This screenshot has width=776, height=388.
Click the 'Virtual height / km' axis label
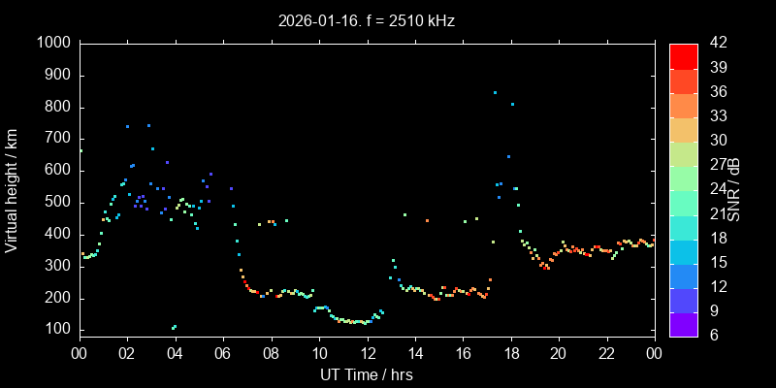12,189
